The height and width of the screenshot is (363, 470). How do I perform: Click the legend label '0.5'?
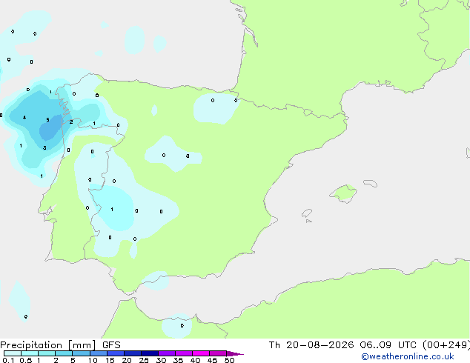pos(25,360)
